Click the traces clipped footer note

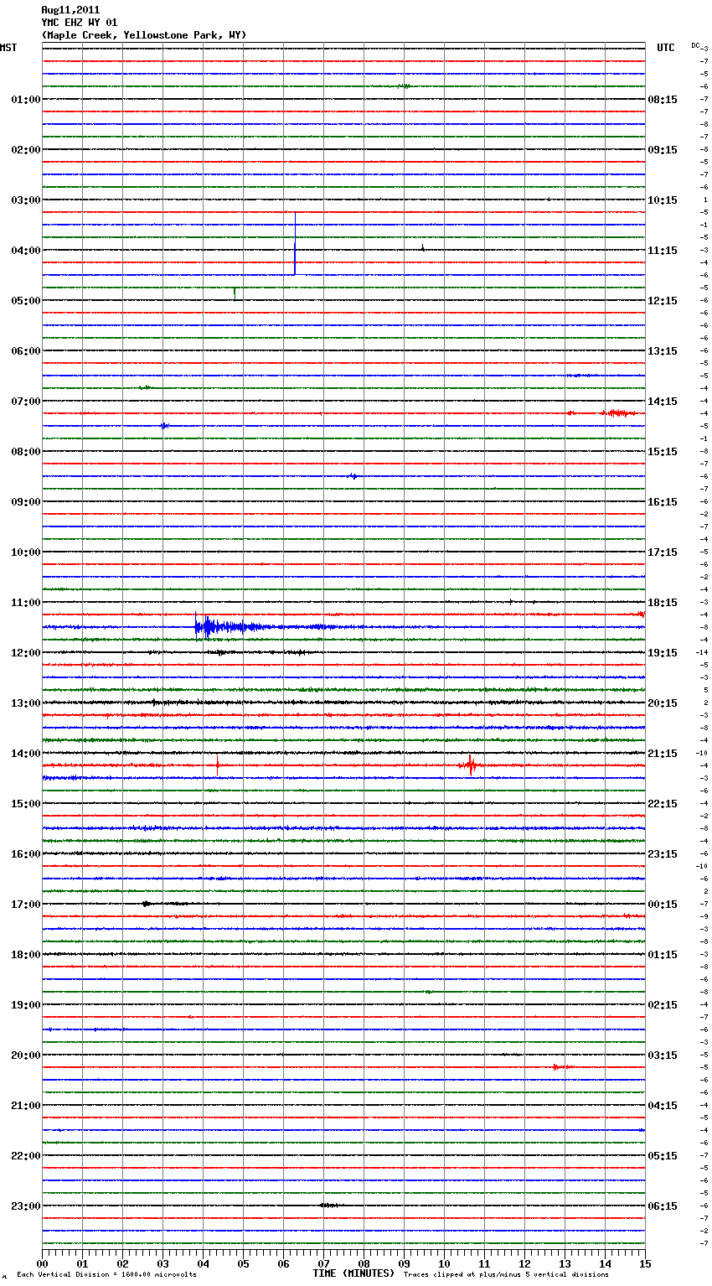[x=506, y=1275]
